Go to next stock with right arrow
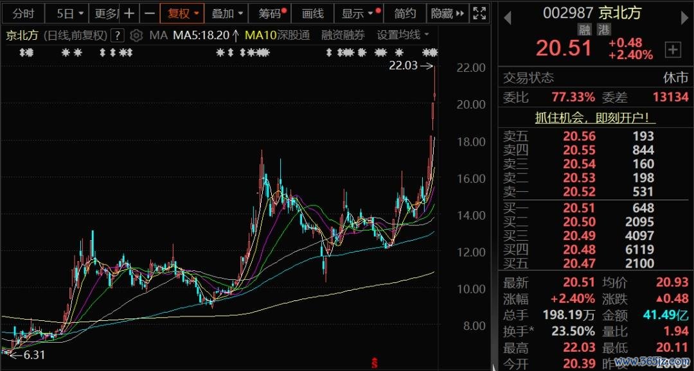Screen dimensions: 694x371 [x=684, y=17]
